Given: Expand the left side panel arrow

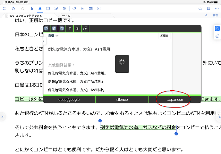Looking at the screenshot, I should pos(2,117).
